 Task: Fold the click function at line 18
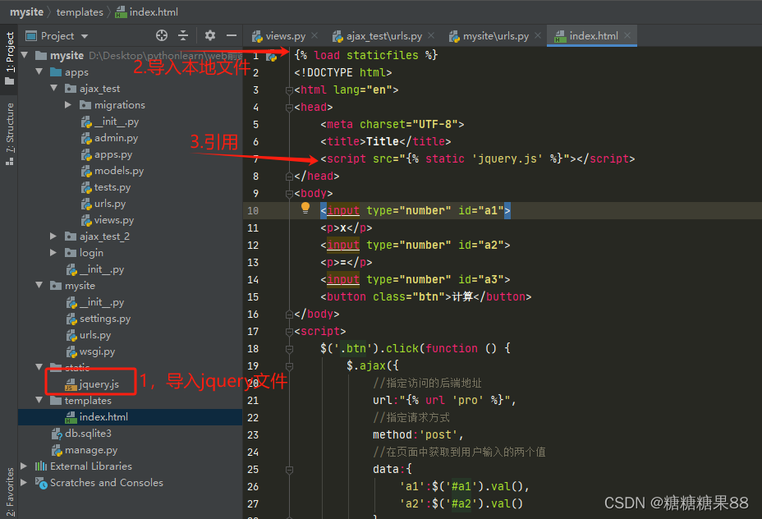coord(289,349)
